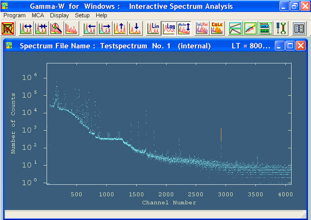The width and height of the screenshot is (311, 220).
Task: Click the yellow peak marker in spectrum
Action: pos(221,135)
